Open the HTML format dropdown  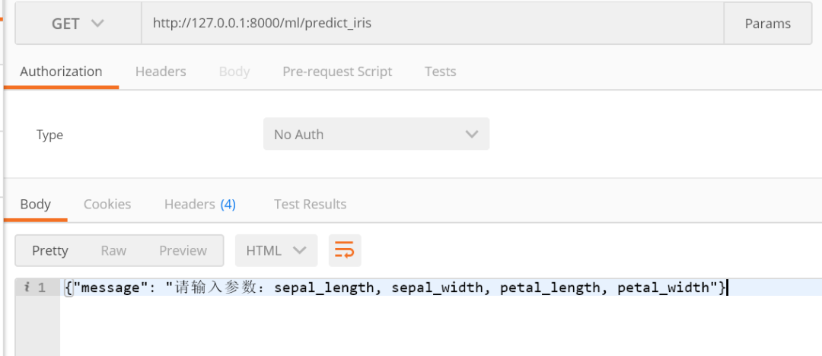click(x=276, y=250)
